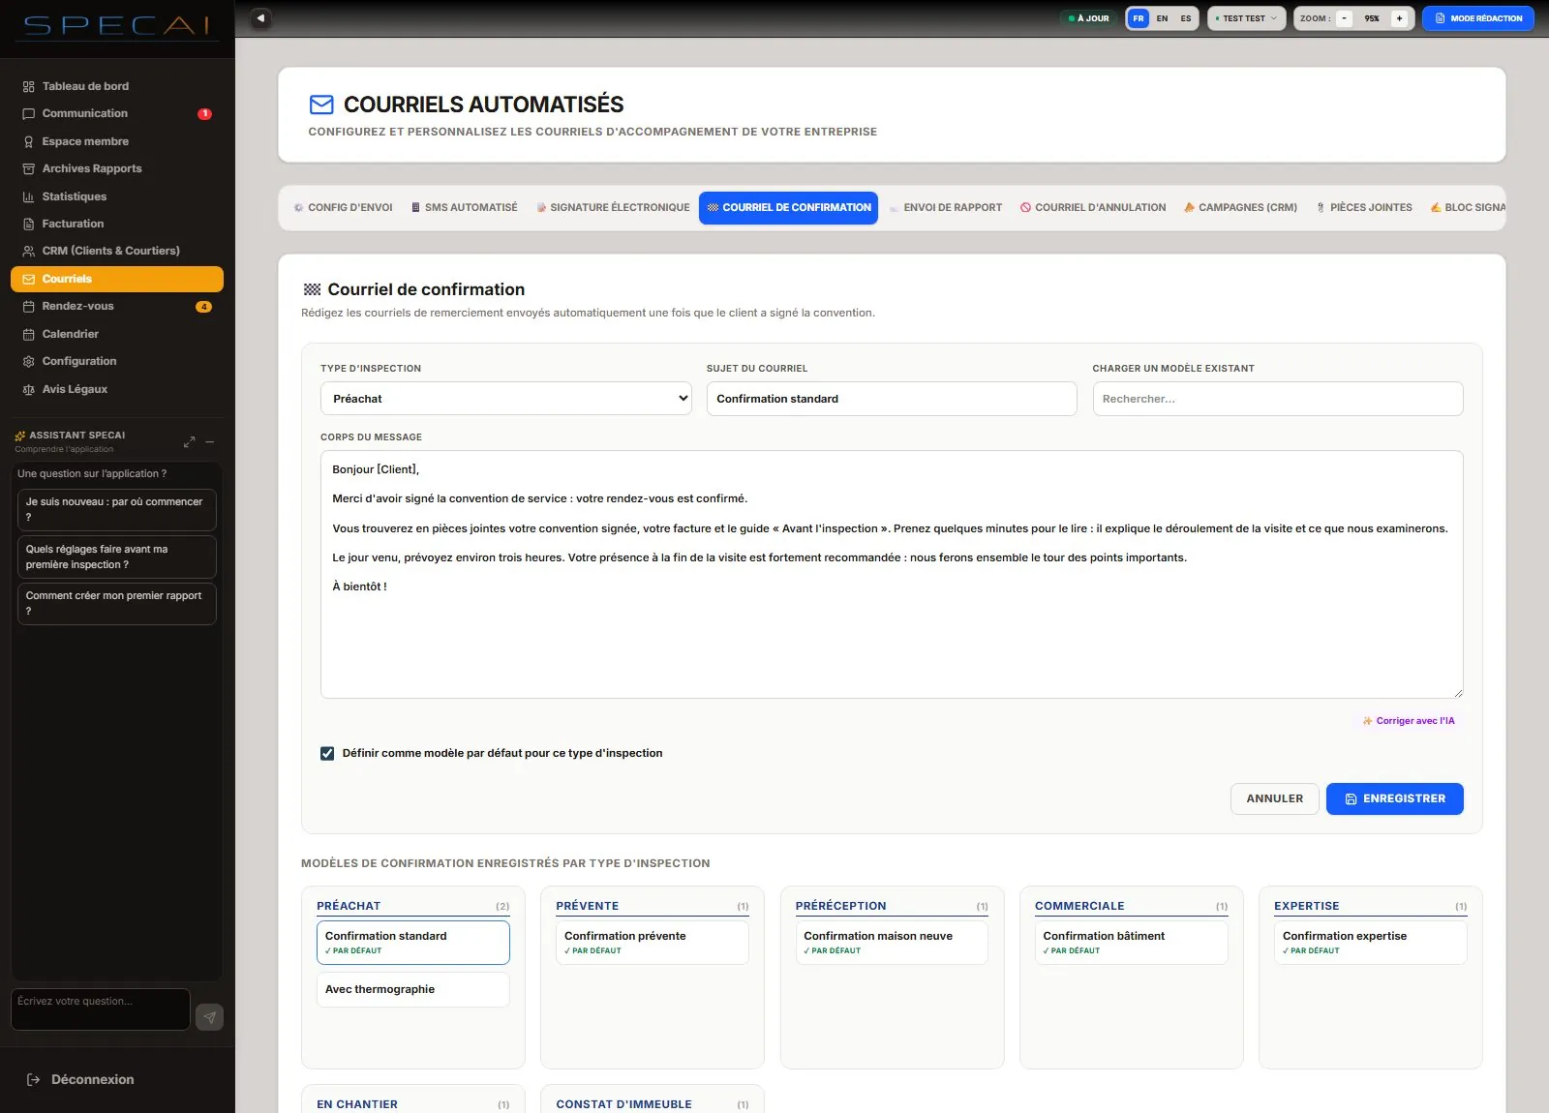This screenshot has width=1549, height=1113.
Task: Open the TEST TEST user dropdown
Action: [x=1247, y=18]
